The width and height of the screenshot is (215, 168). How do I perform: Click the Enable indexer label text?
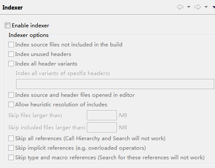click(x=30, y=26)
